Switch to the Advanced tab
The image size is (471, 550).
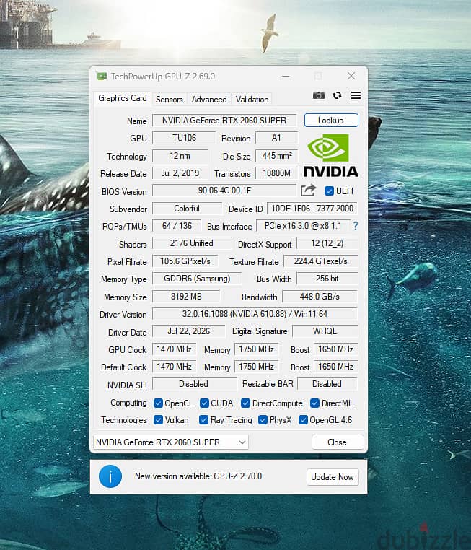coord(209,100)
